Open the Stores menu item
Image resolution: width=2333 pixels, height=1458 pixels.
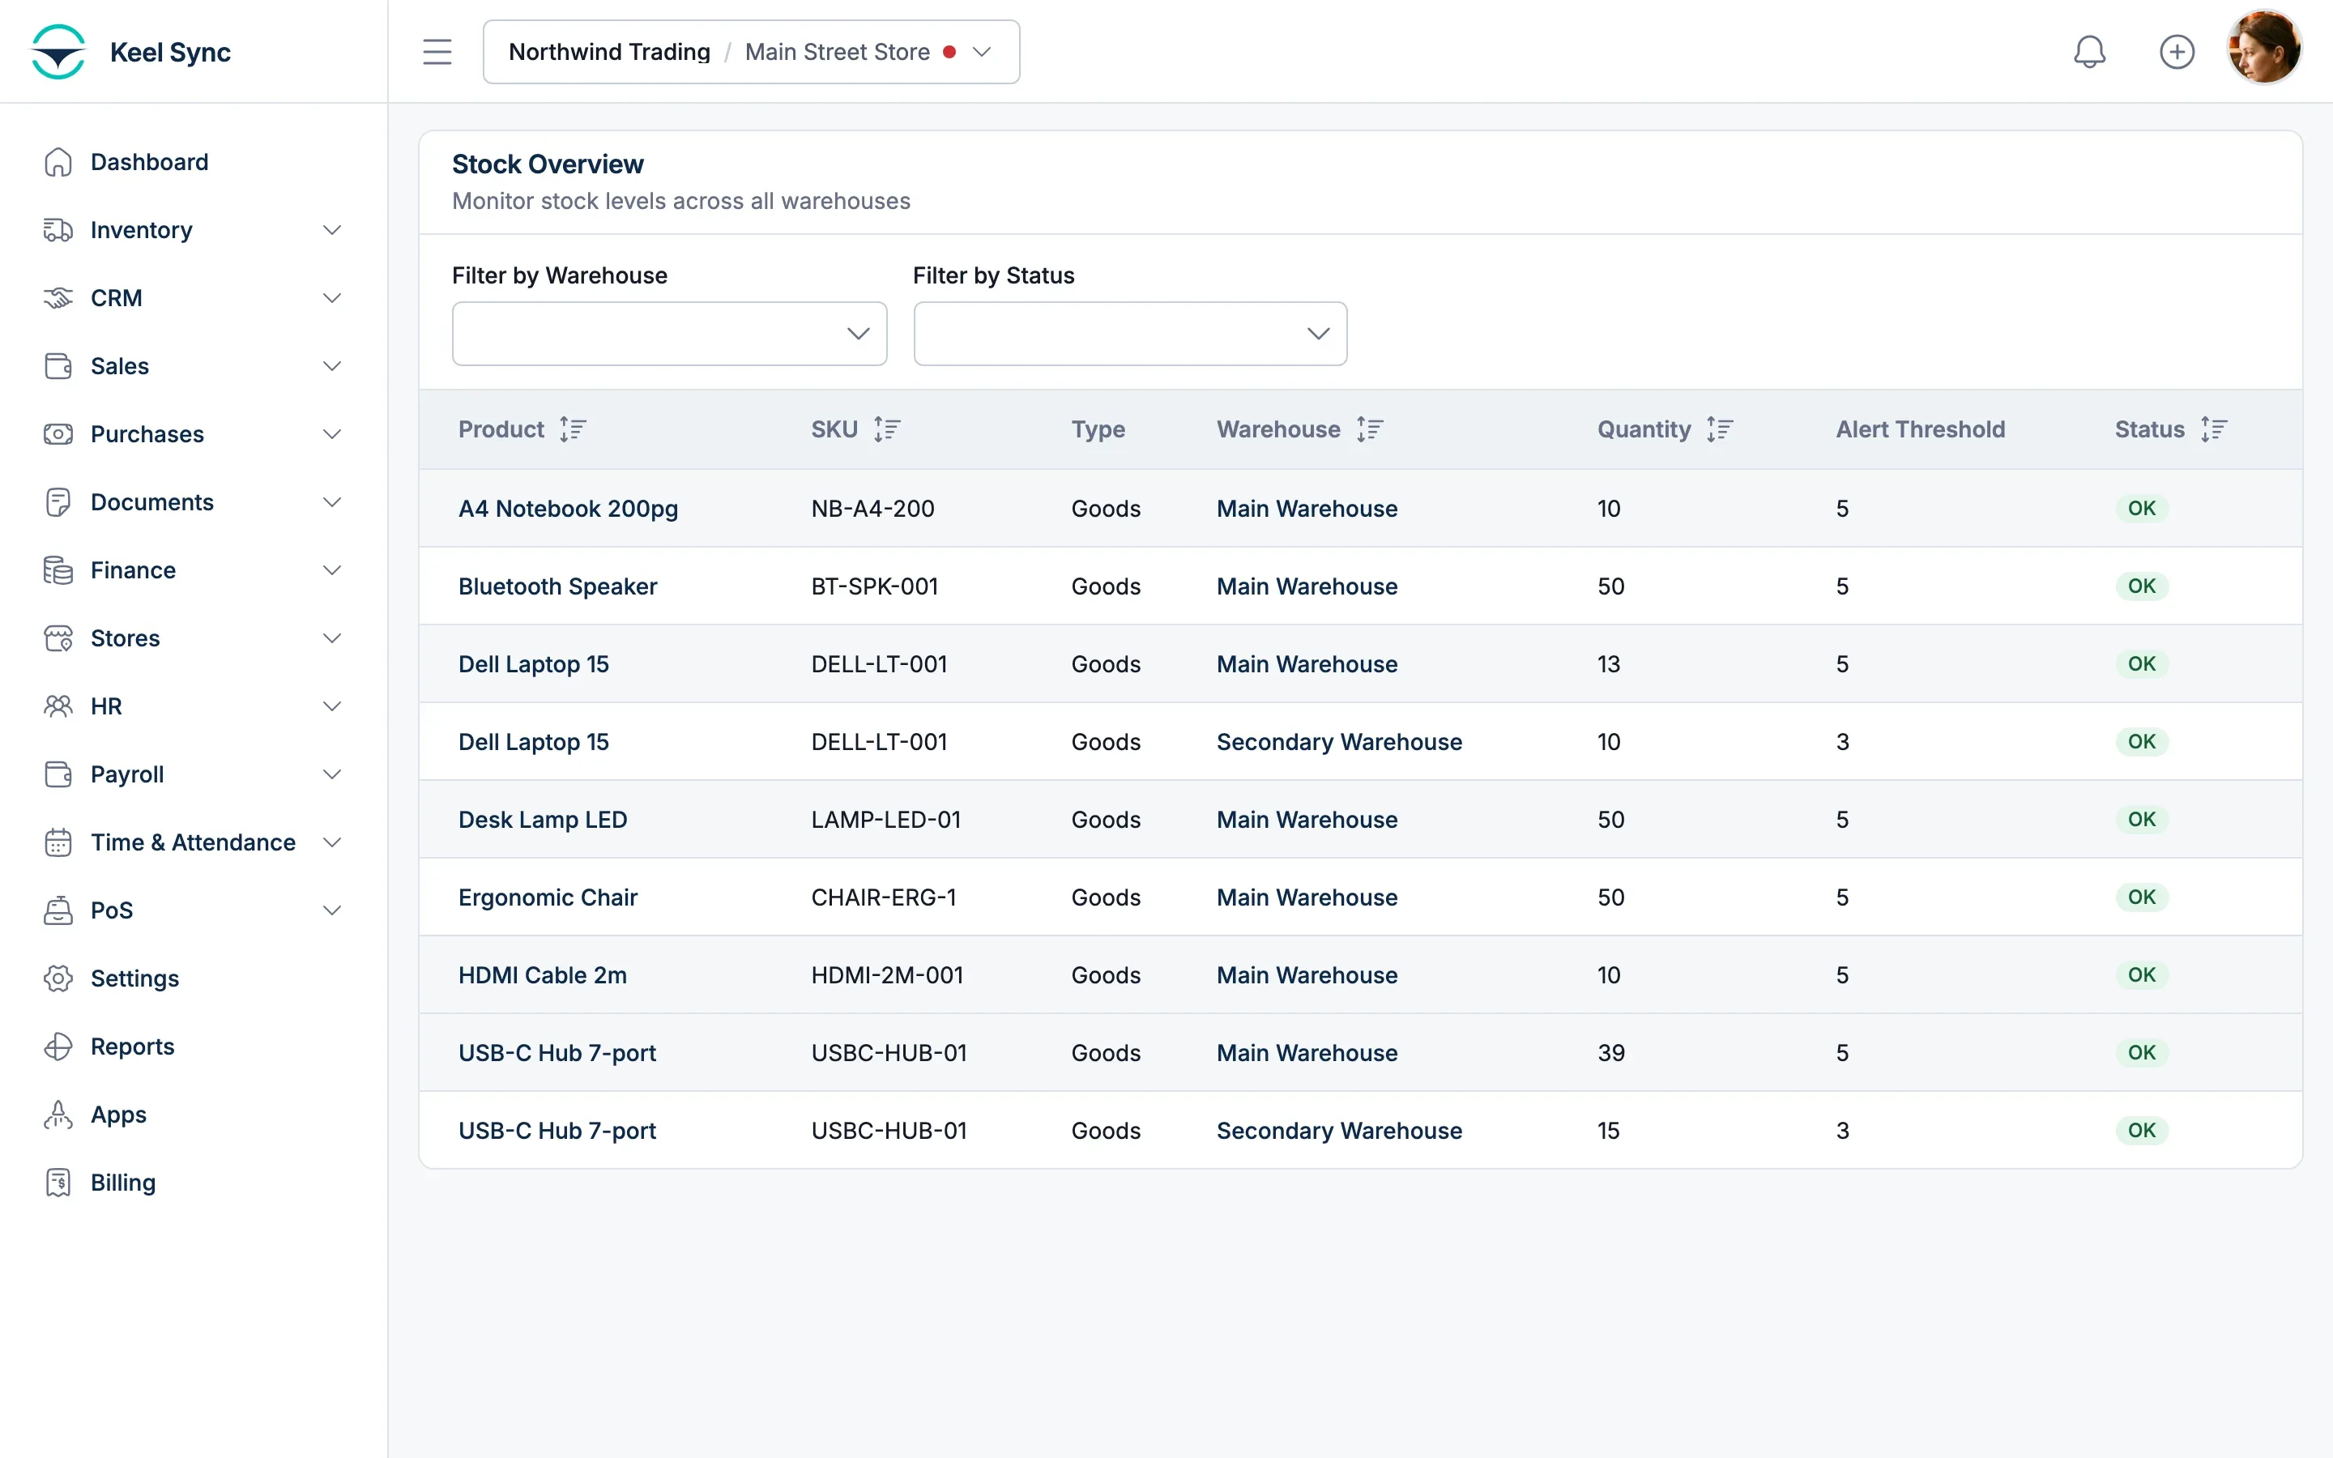tap(193, 638)
